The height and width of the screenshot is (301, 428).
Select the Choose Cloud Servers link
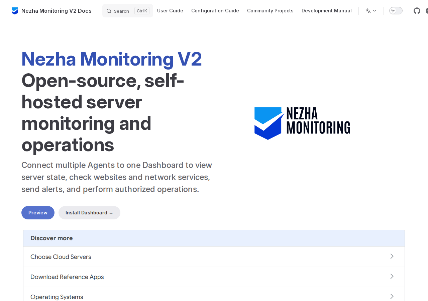[214, 257]
